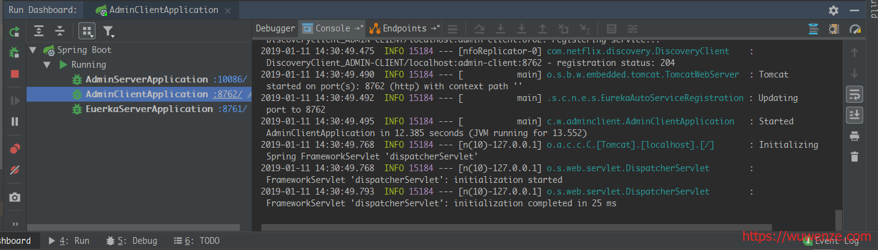Open Evaluate Expression calculator icon

612,28
